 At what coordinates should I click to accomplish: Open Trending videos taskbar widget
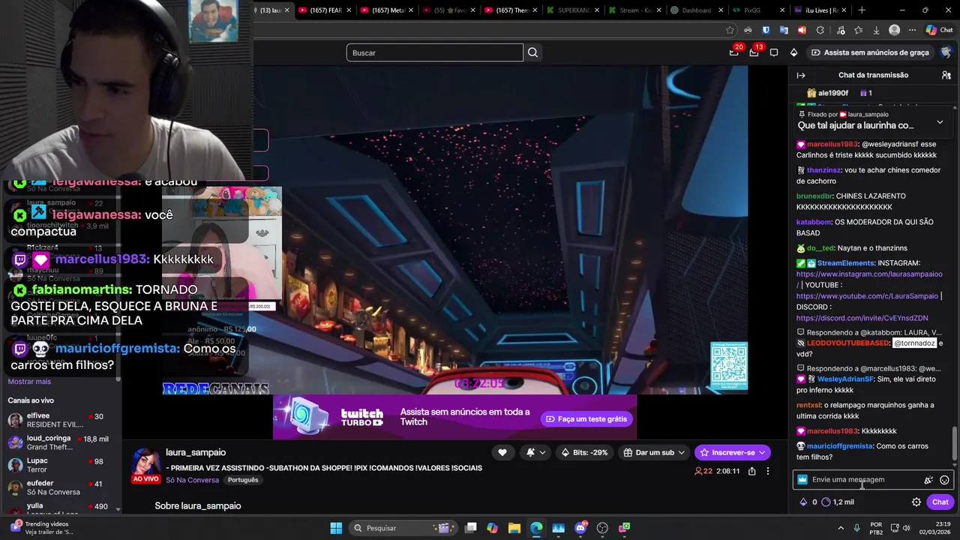click(41, 528)
